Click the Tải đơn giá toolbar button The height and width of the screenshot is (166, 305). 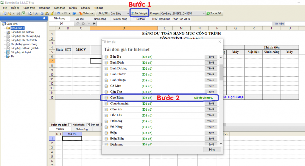point(139,13)
